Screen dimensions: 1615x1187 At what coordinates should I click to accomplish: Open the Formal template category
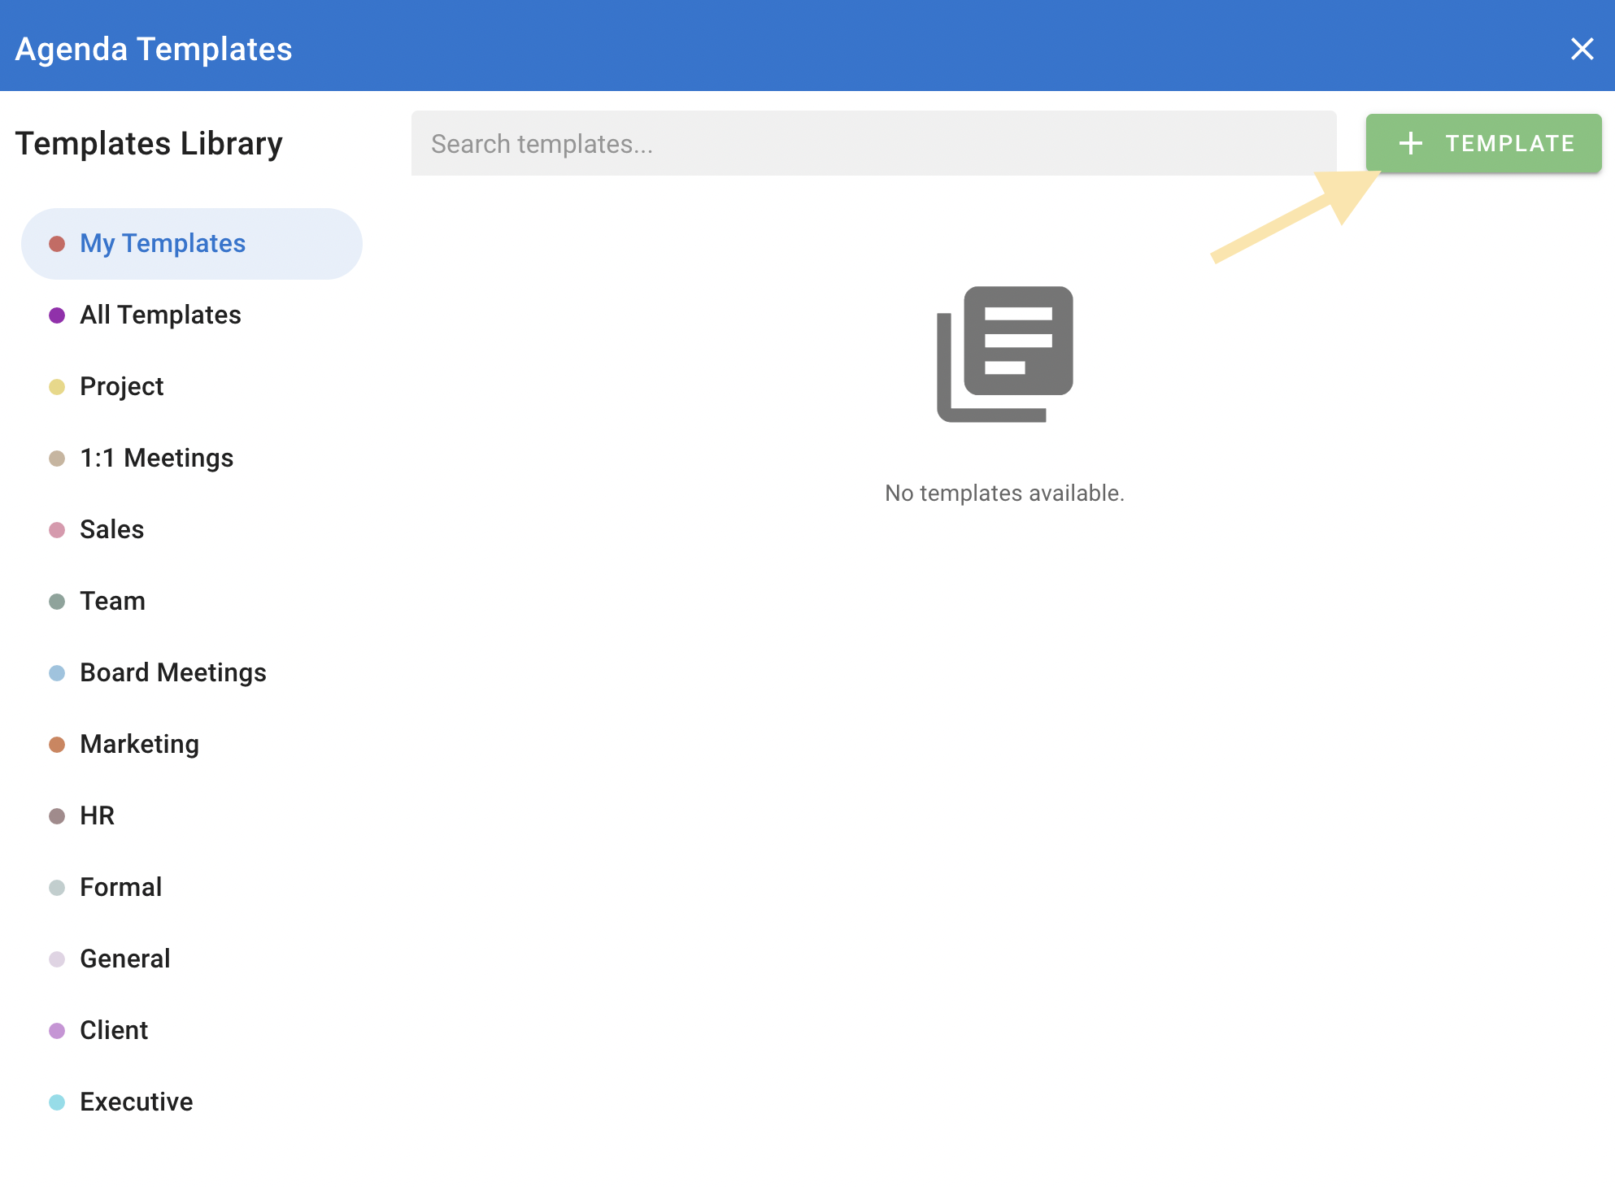192,888
